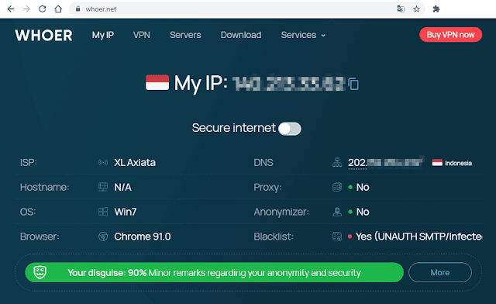Expand the Services dropdown menu
Image resolution: width=496 pixels, height=304 pixels.
coord(303,35)
